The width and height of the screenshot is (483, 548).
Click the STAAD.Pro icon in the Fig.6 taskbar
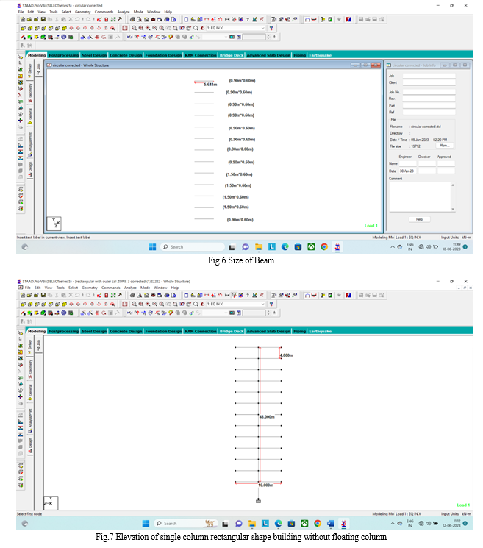click(x=337, y=247)
